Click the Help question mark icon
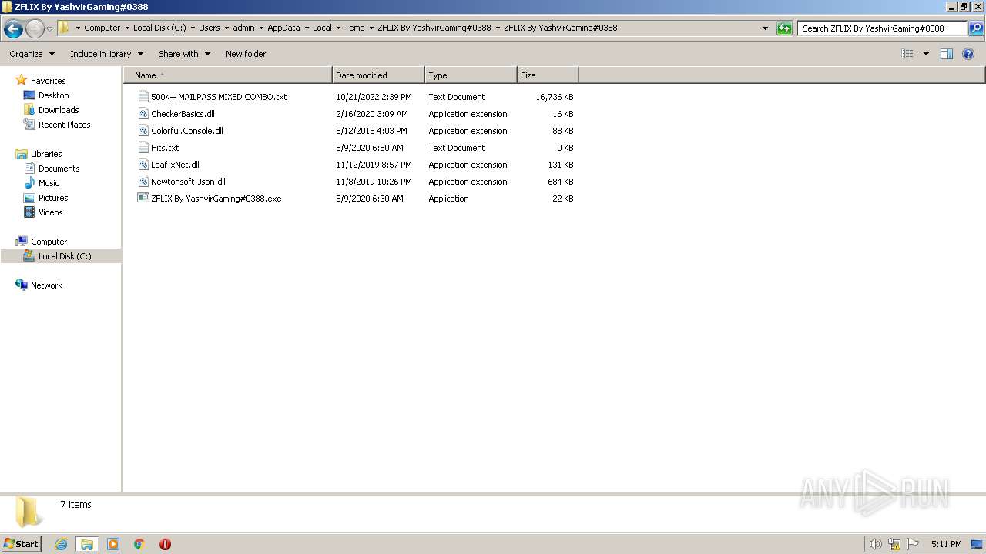This screenshot has height=554, width=986. (968, 54)
